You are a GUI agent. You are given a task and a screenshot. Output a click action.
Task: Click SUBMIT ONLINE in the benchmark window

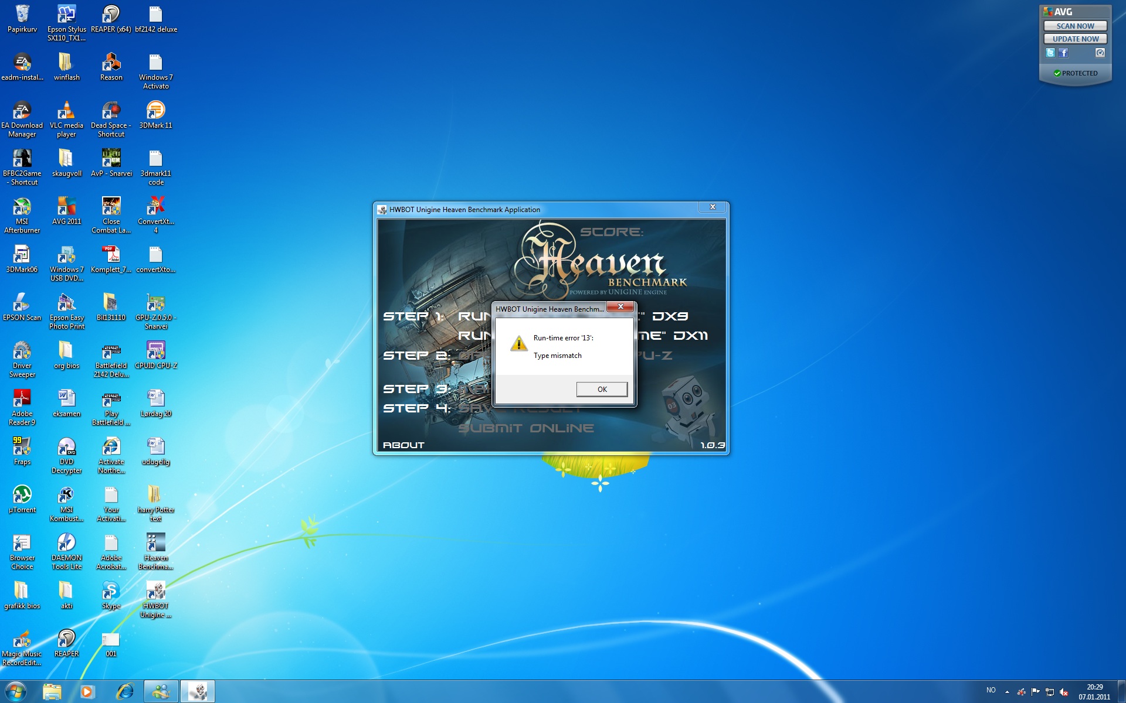(525, 428)
